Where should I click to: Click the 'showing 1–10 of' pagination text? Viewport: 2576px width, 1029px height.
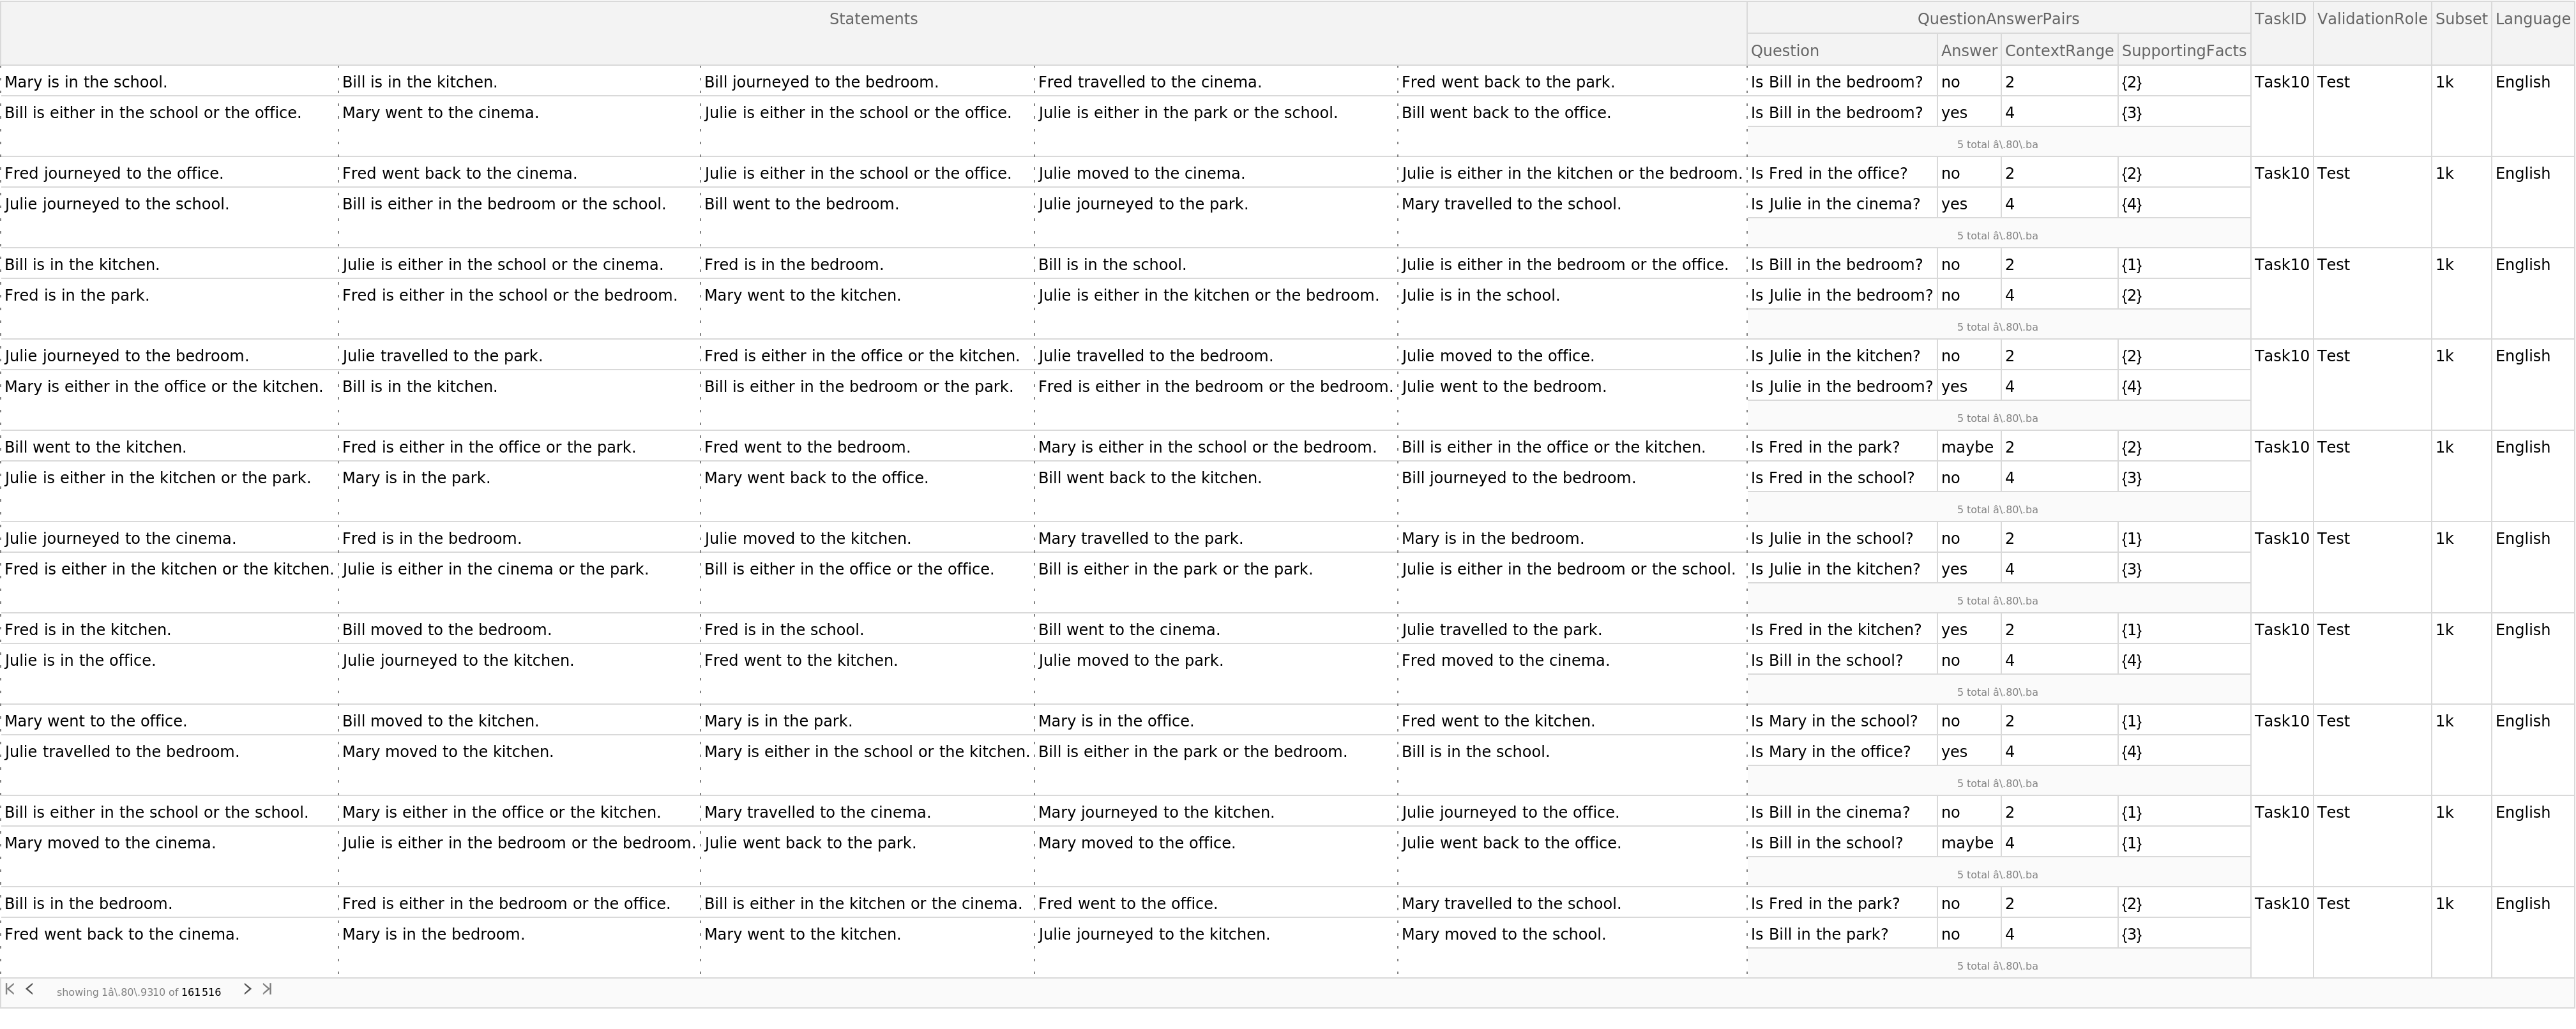(117, 992)
